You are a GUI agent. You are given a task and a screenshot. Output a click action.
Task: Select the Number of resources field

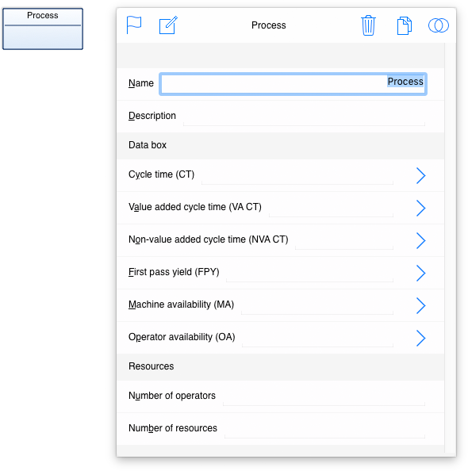point(324,430)
